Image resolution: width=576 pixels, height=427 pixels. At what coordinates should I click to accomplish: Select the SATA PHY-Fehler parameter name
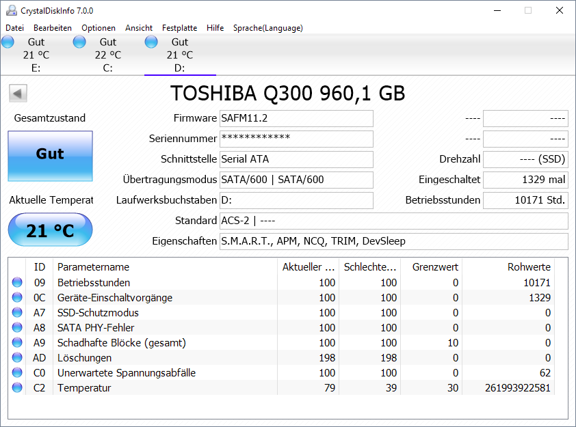pos(96,327)
